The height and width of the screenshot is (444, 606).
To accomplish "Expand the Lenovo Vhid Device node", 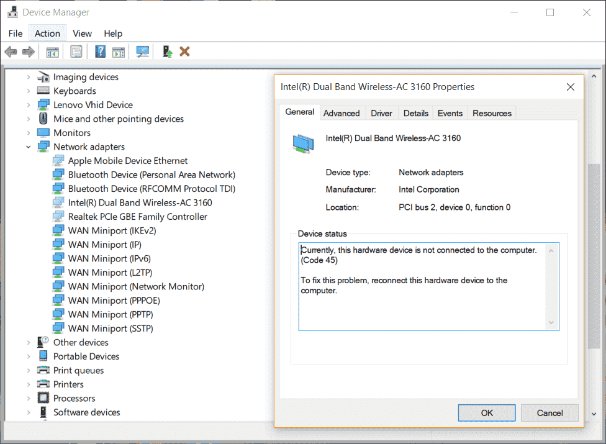I will [28, 105].
